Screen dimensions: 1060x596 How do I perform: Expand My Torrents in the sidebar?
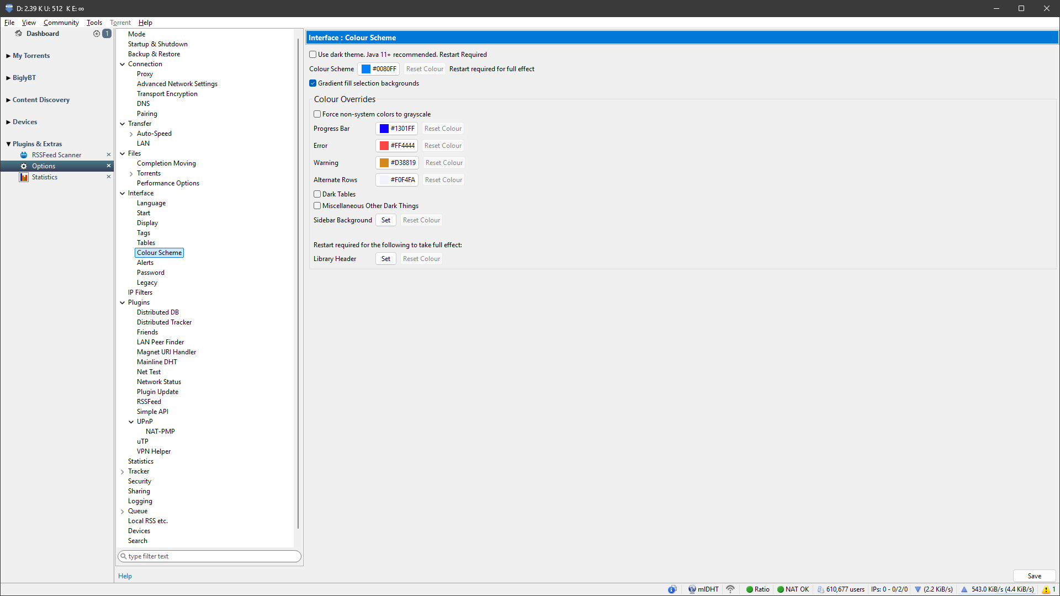(8, 56)
